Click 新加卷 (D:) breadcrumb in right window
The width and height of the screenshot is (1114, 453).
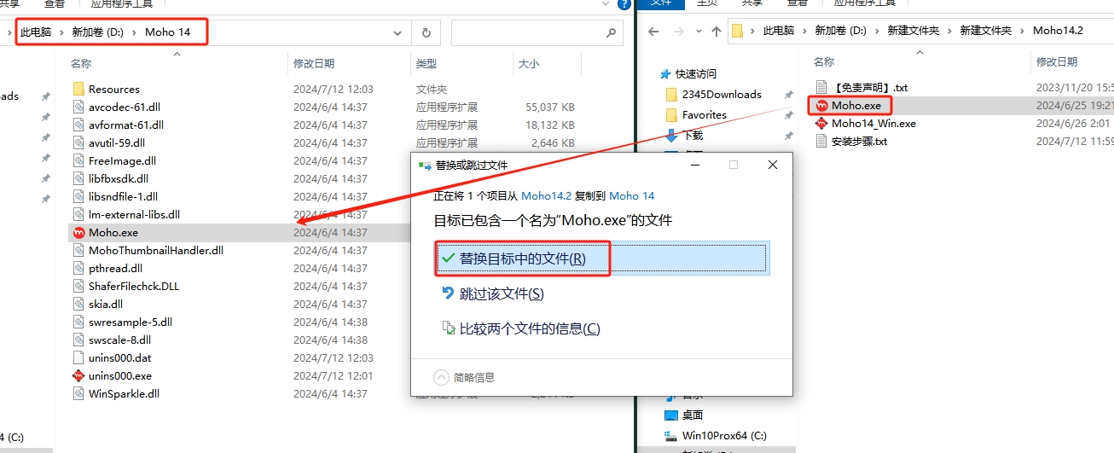[x=841, y=30]
